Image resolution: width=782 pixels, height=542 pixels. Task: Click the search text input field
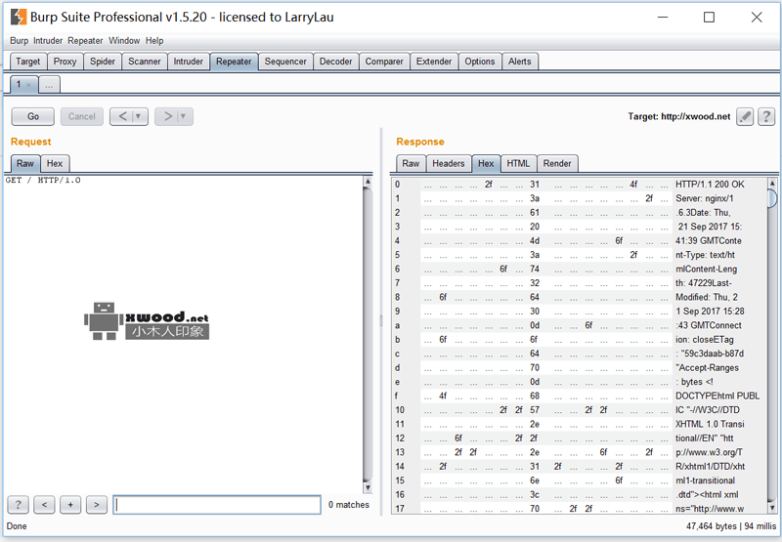(217, 505)
